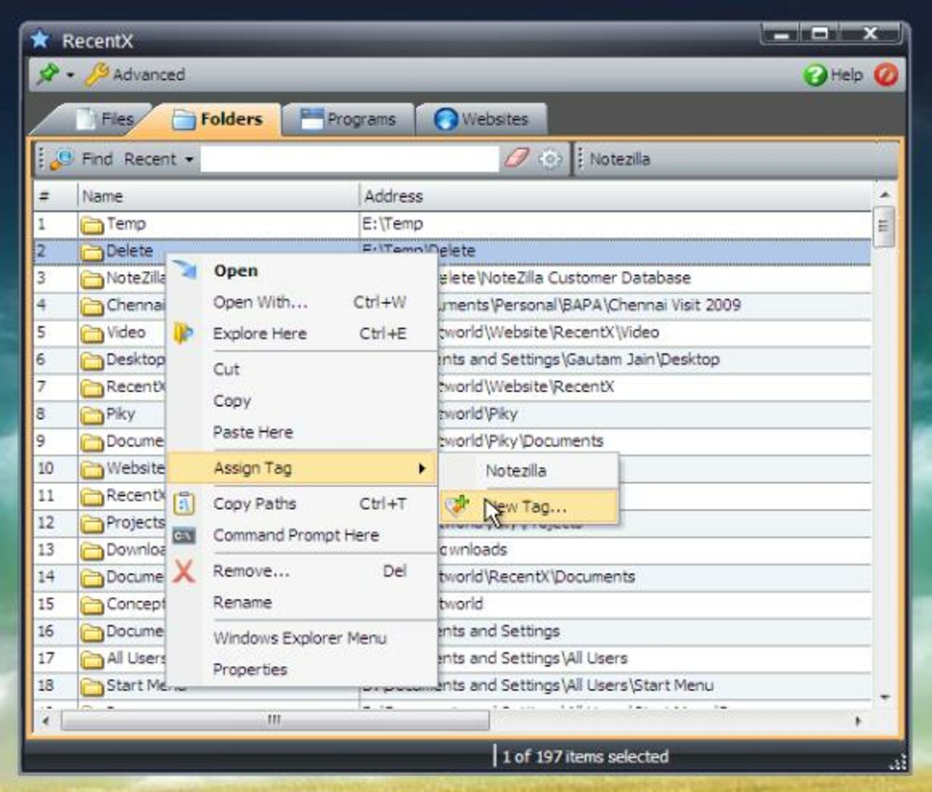Click horizontal scrollbar left arrow
Screen dimensions: 932x792
click(46, 721)
